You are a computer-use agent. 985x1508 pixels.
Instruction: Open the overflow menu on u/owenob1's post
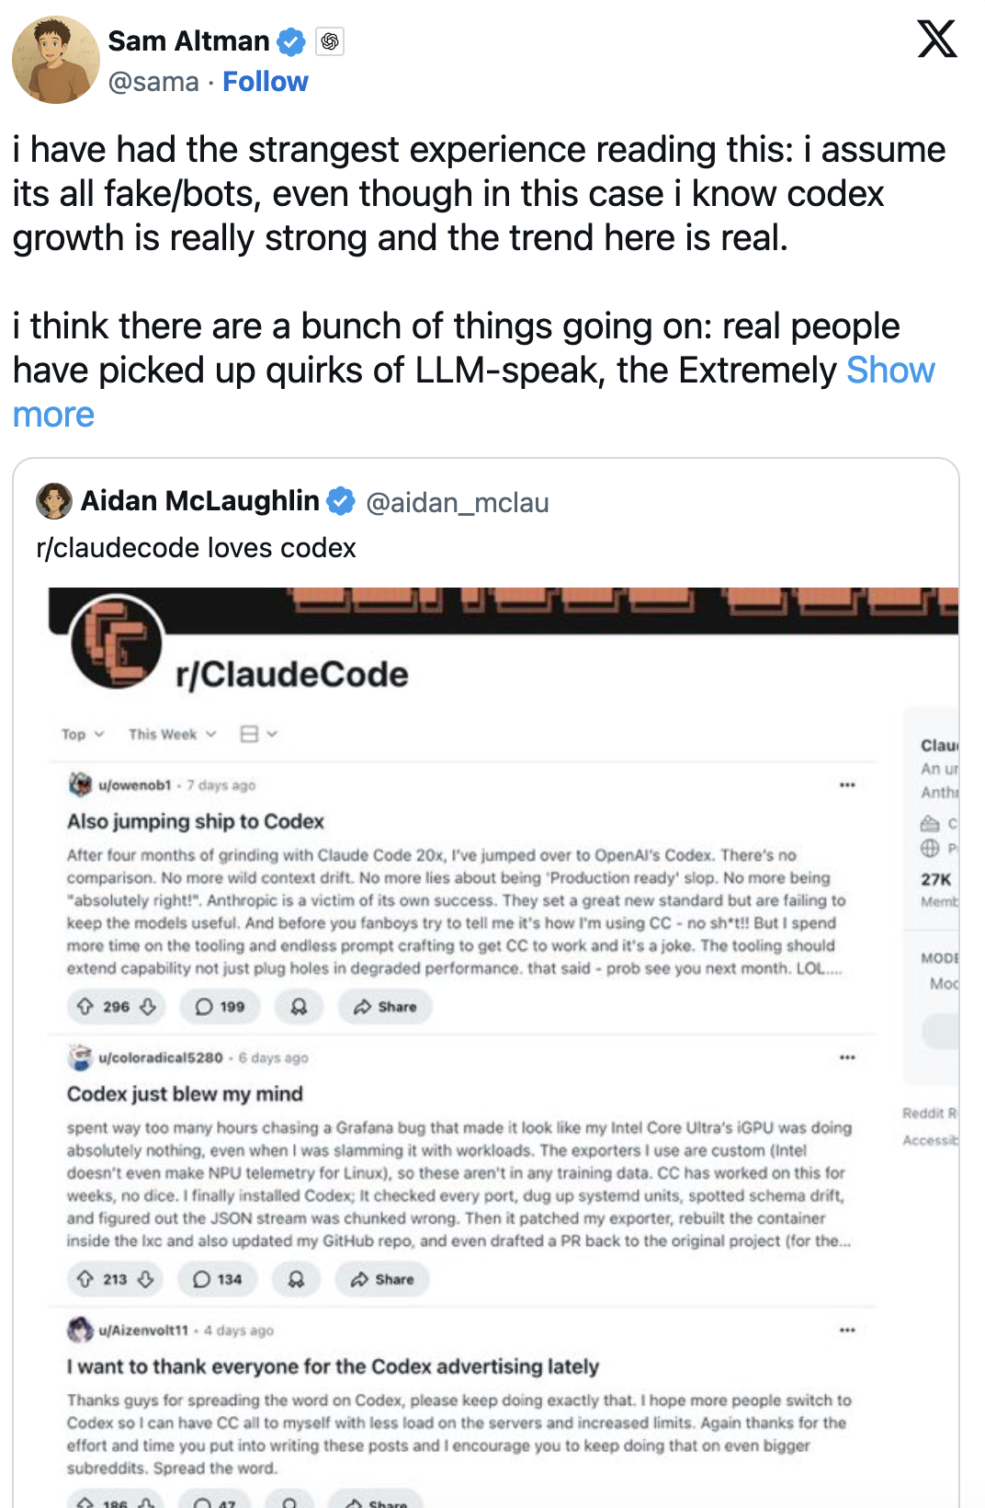pyautogui.click(x=847, y=783)
